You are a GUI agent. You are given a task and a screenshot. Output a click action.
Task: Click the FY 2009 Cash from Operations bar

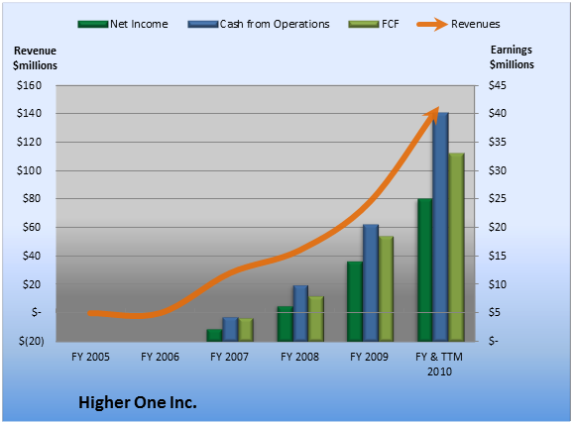371,283
